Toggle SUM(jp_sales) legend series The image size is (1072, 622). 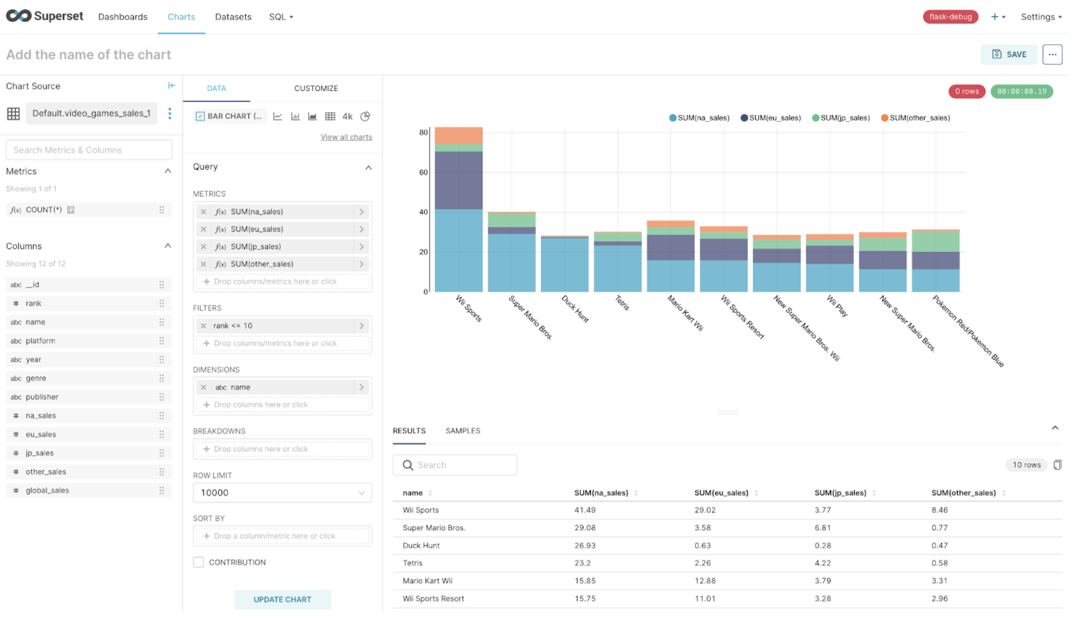pyautogui.click(x=841, y=118)
